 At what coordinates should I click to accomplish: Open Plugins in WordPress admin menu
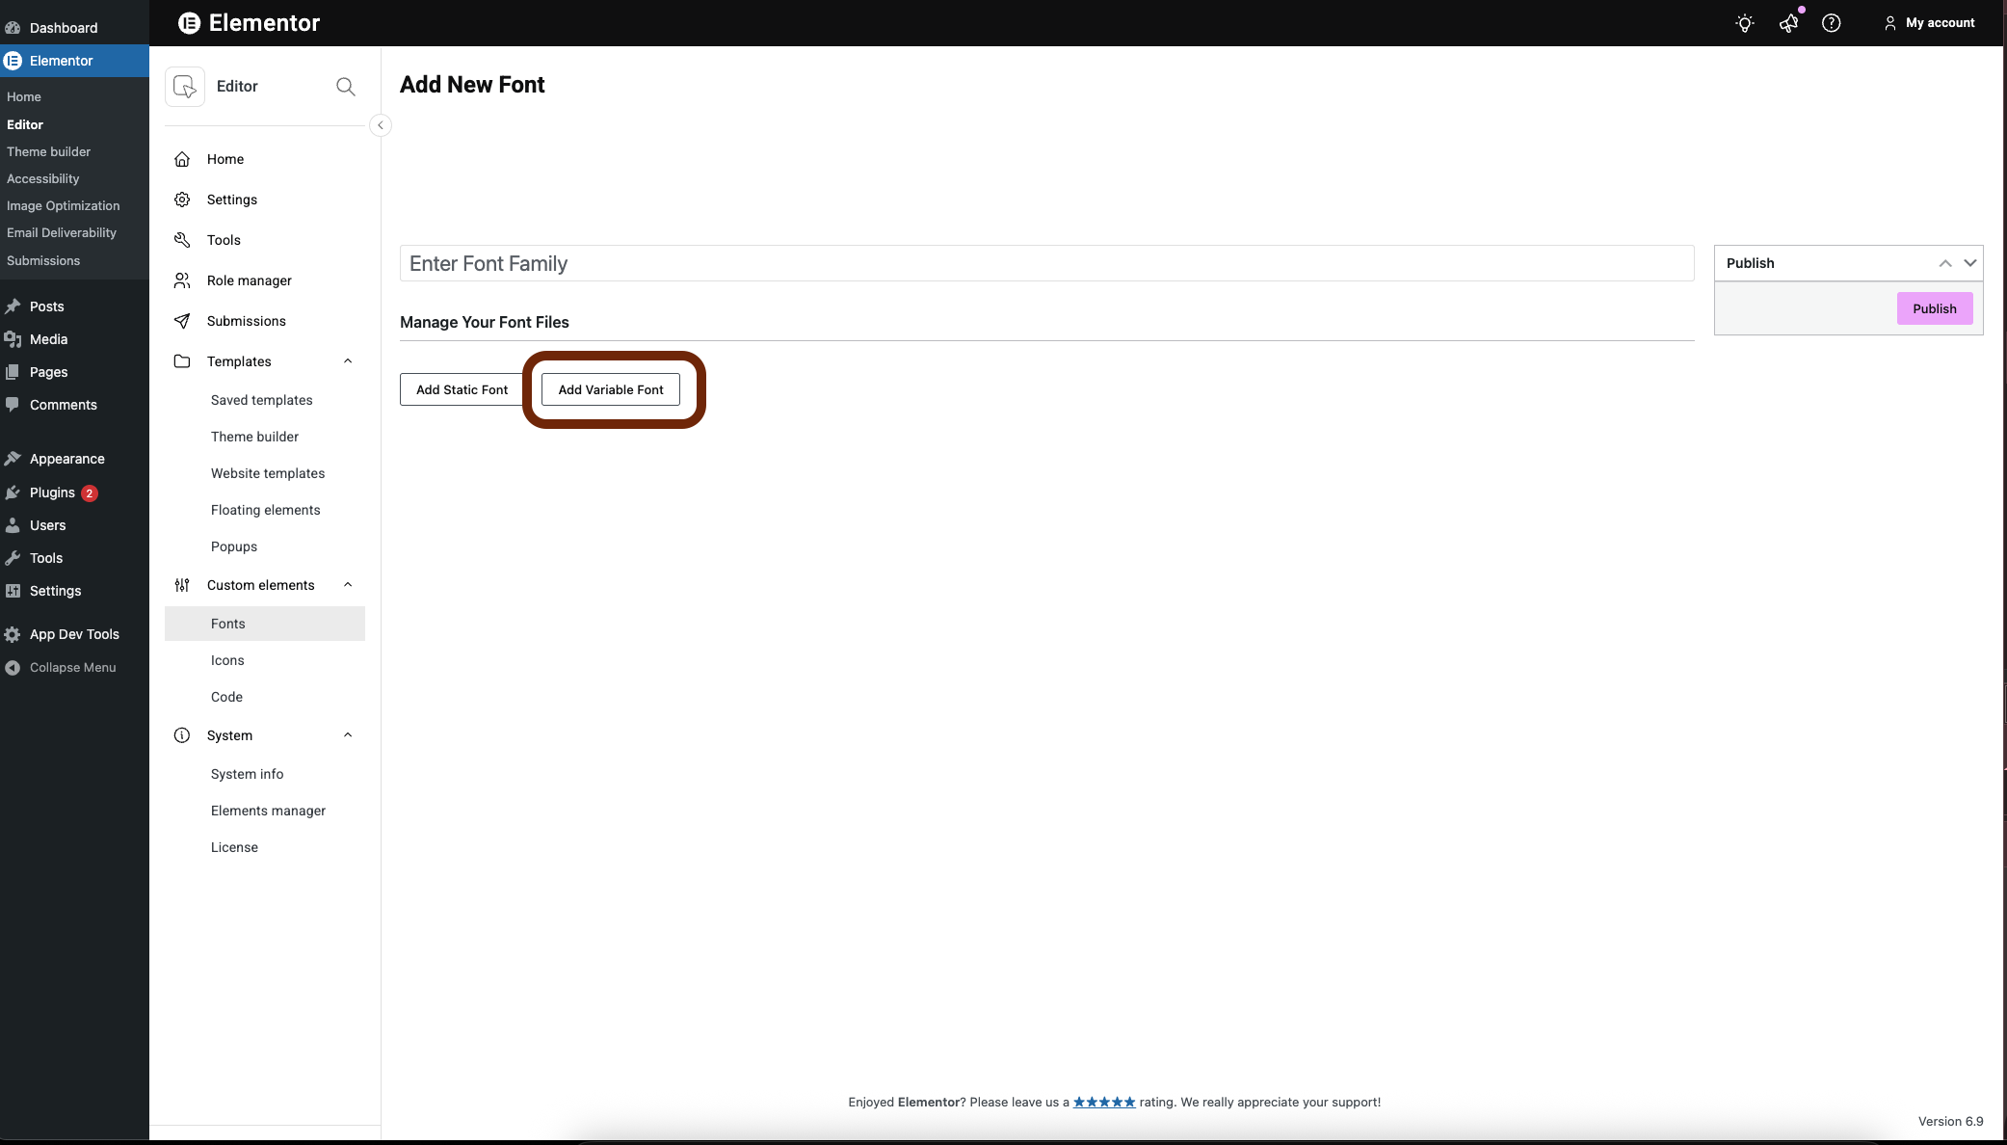coord(52,493)
